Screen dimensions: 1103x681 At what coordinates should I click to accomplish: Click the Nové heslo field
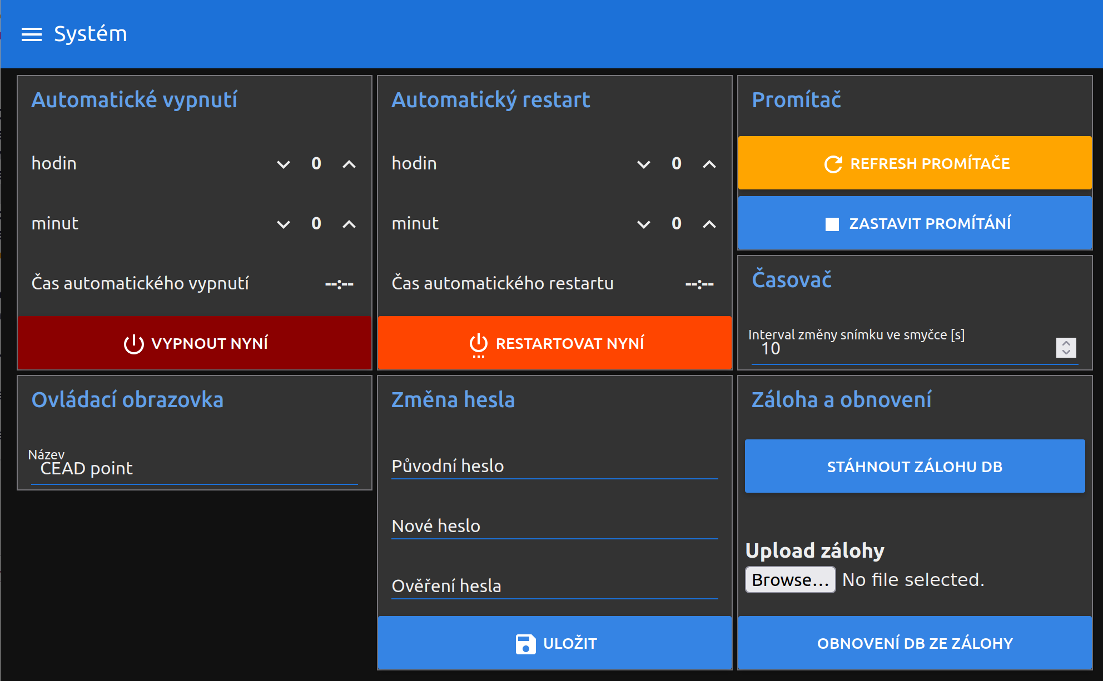click(554, 526)
